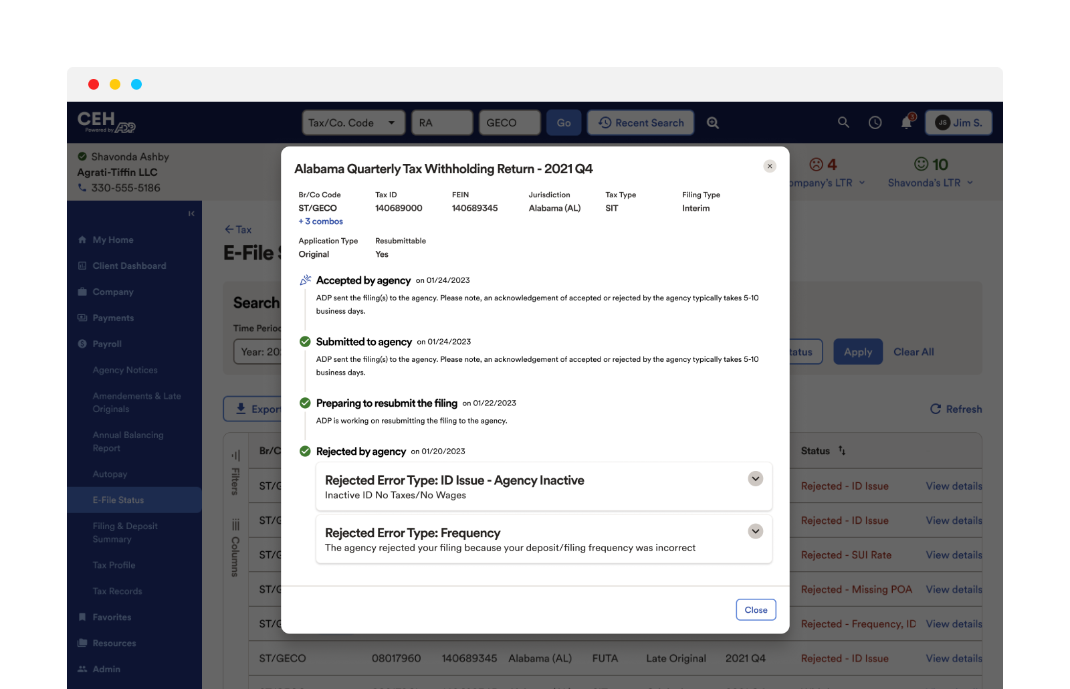Viewport: 1070px width, 689px height.
Task: Expand Rejected Error Type: Frequency details
Action: tap(755, 531)
